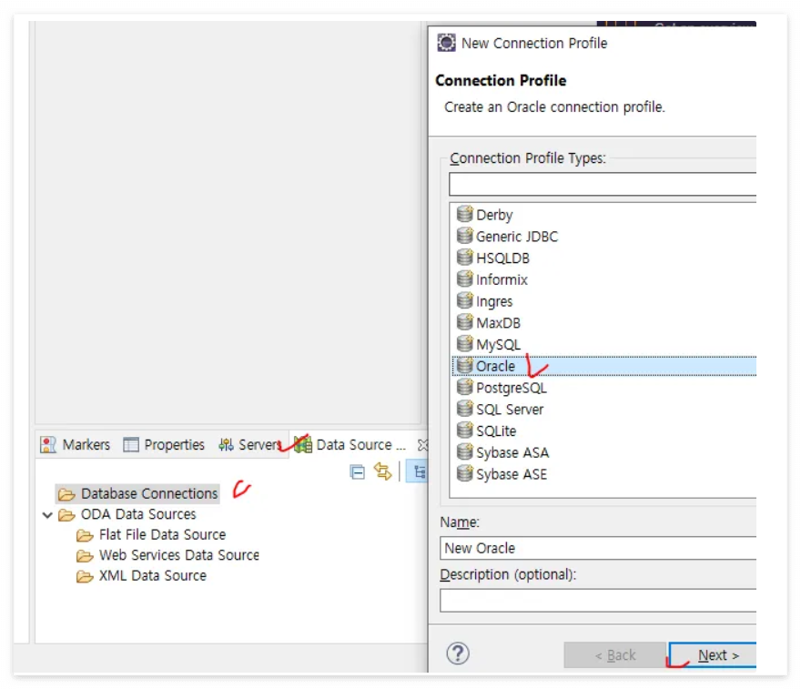This screenshot has width=801, height=689.
Task: Click the Description optional field
Action: tap(598, 600)
